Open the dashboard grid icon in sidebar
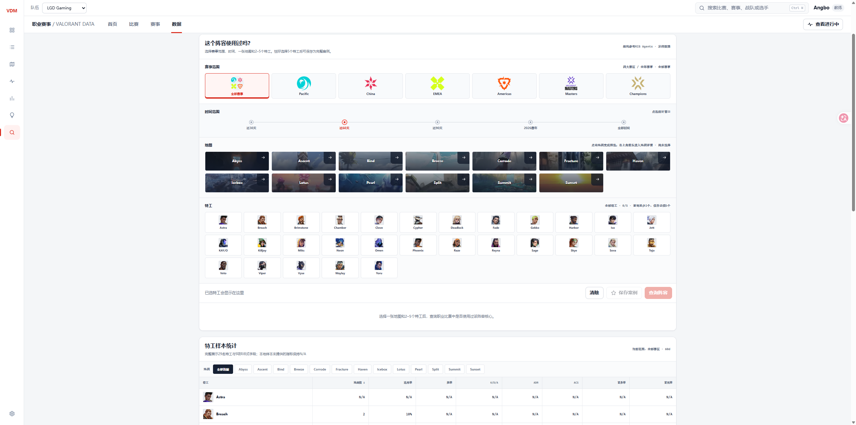 click(12, 30)
